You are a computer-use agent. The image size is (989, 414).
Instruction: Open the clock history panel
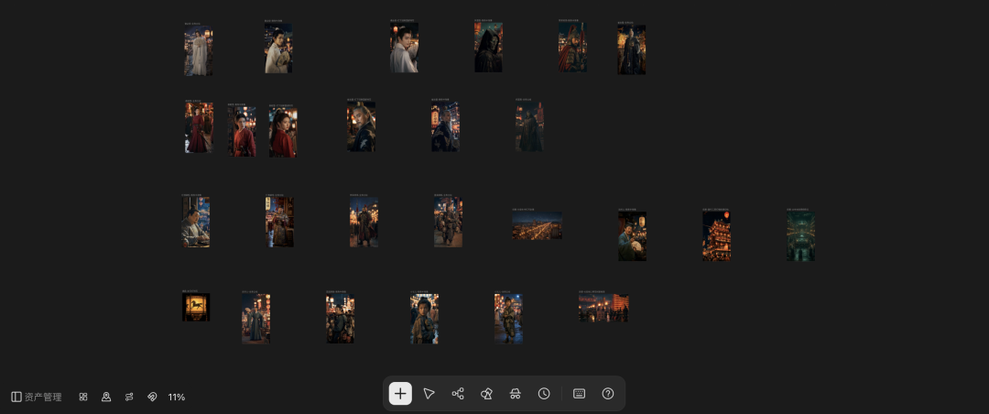point(544,394)
